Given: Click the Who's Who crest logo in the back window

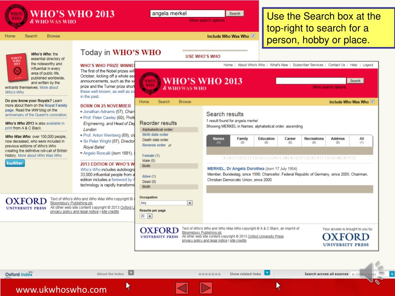Looking at the screenshot, I should coord(16,16).
